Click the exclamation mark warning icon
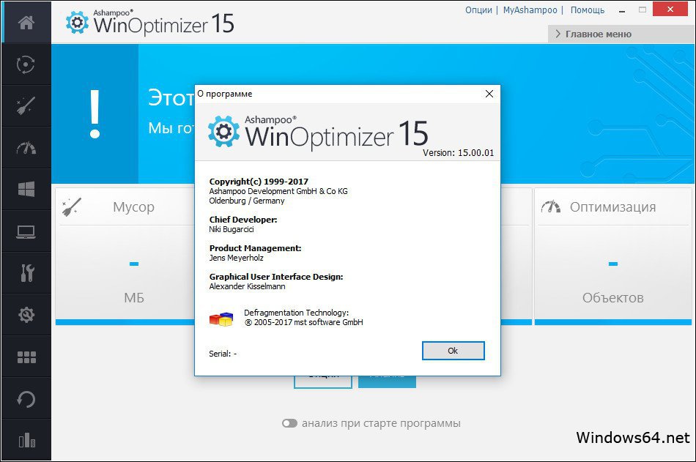This screenshot has height=462, width=696. coord(95,114)
